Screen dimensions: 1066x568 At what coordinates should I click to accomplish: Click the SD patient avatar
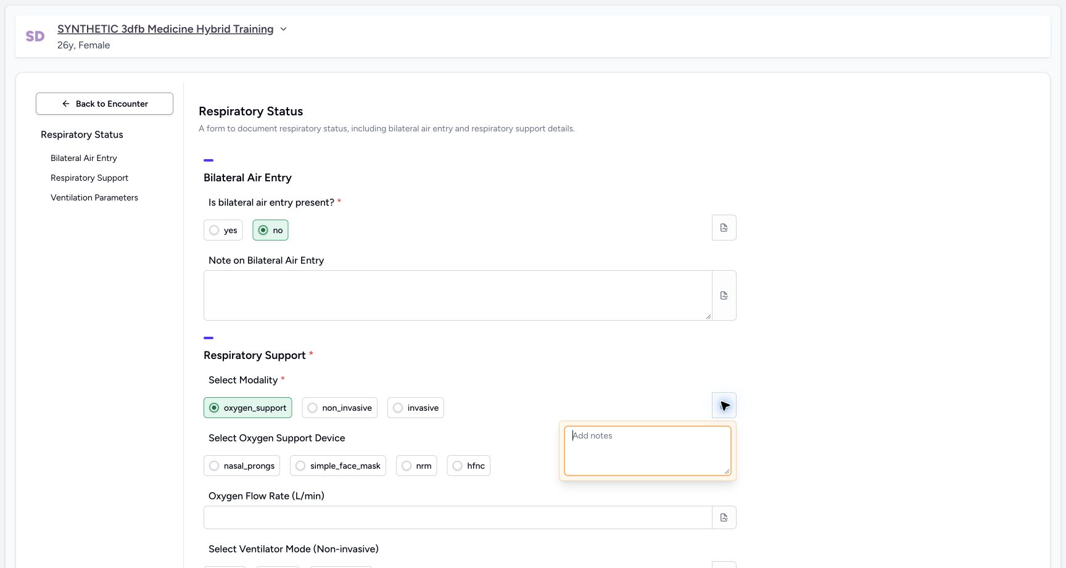(35, 36)
